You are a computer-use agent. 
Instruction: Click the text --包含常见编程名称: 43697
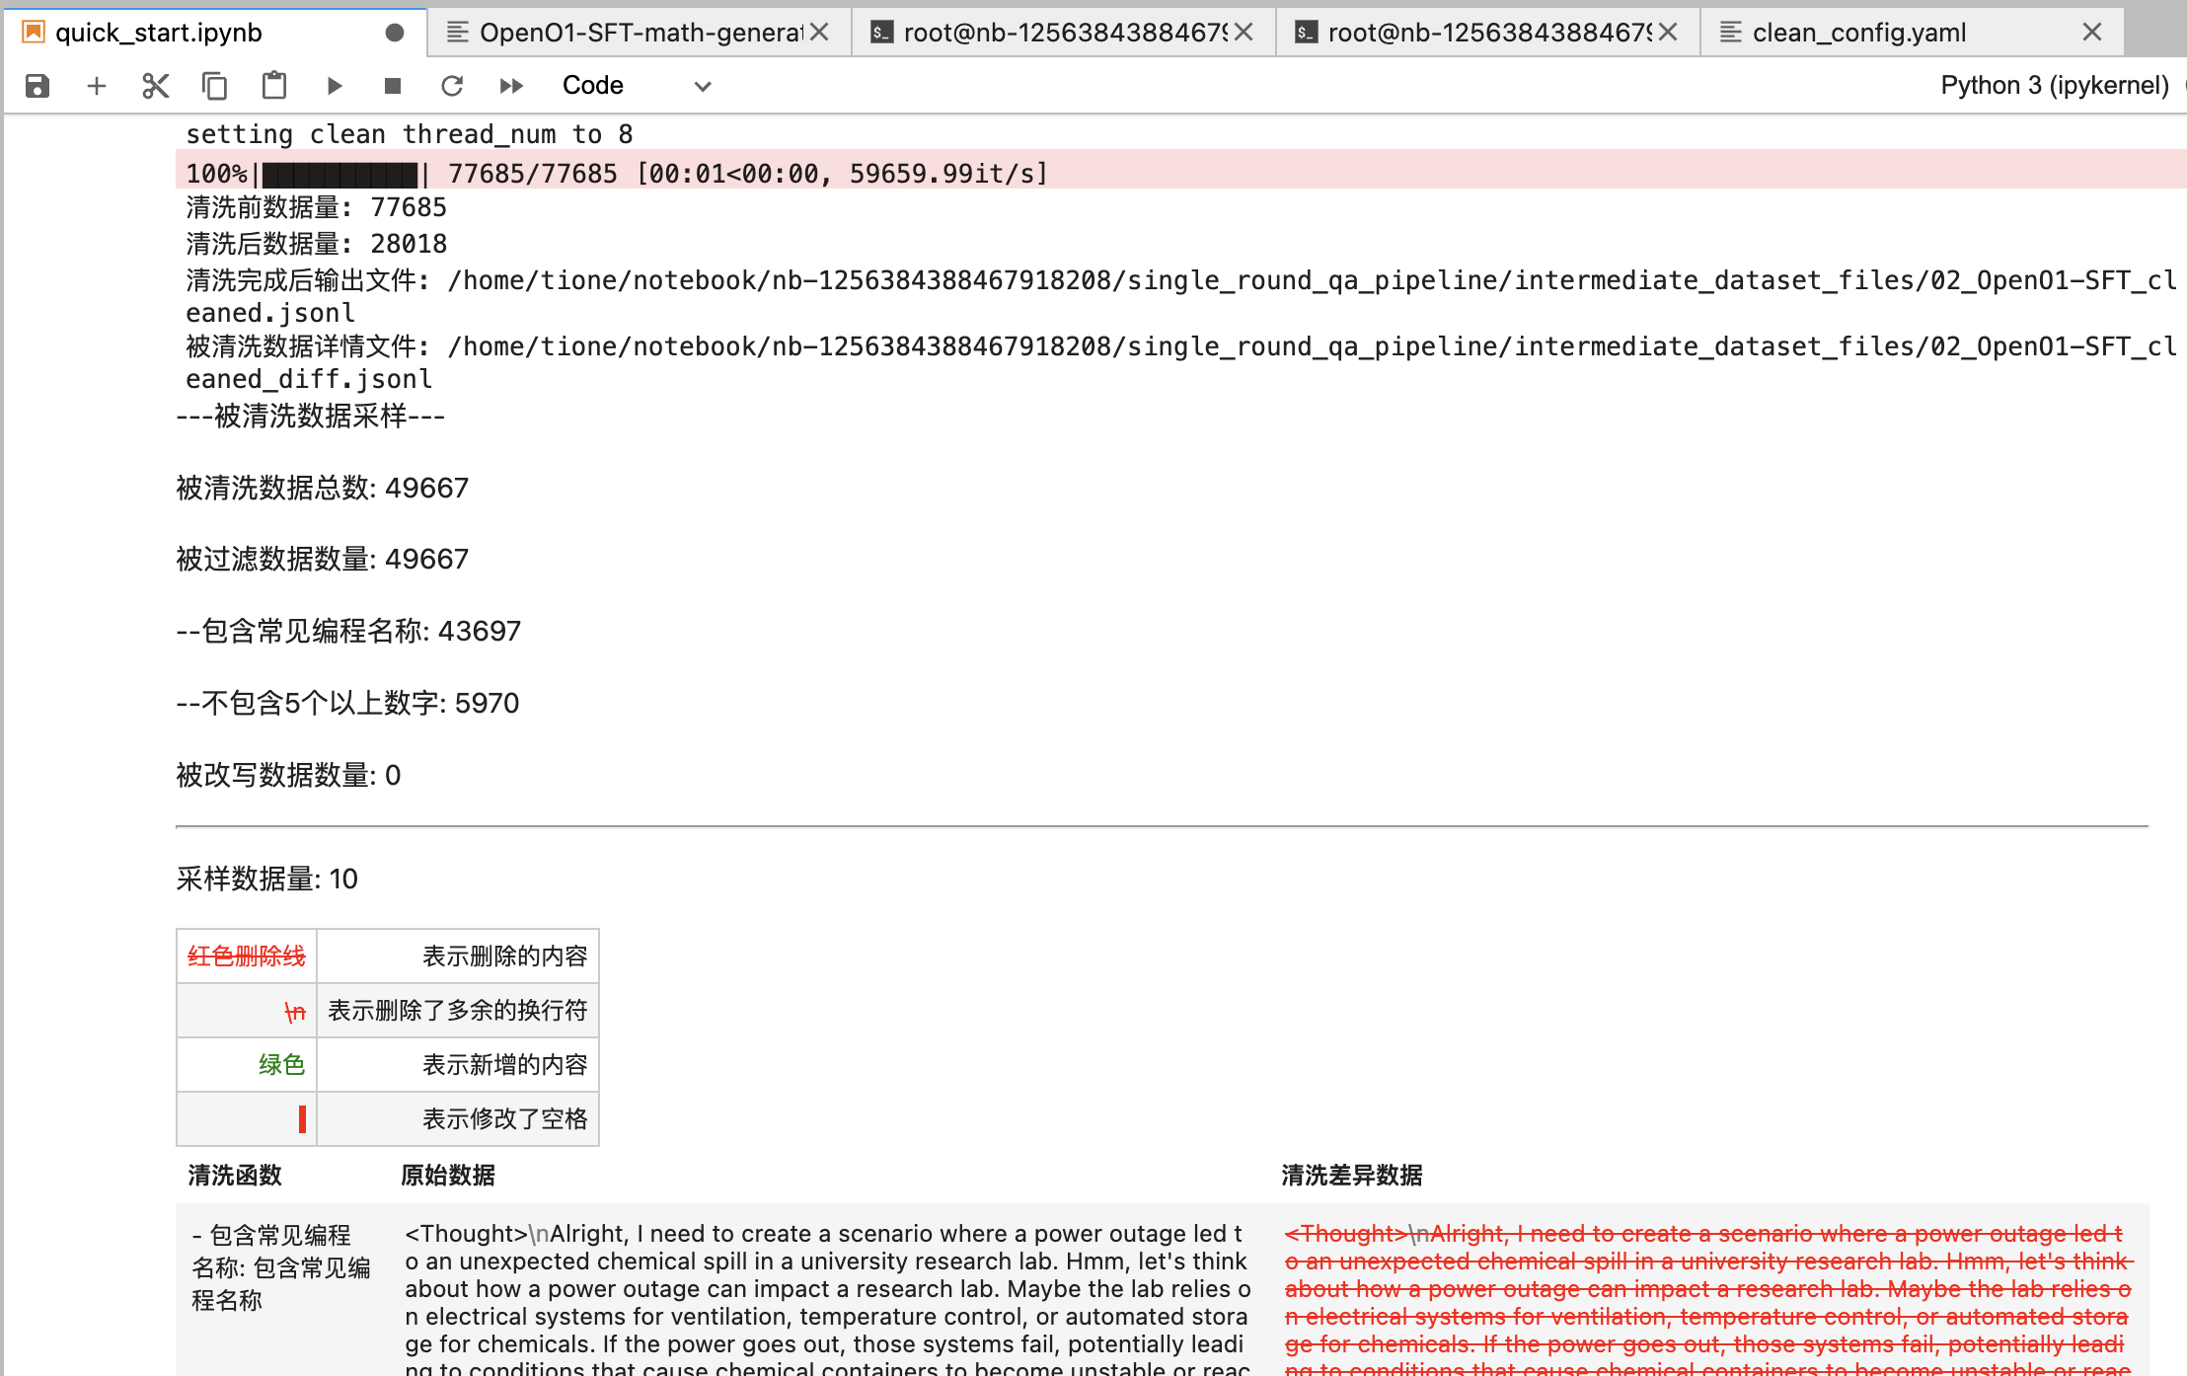coord(348,631)
